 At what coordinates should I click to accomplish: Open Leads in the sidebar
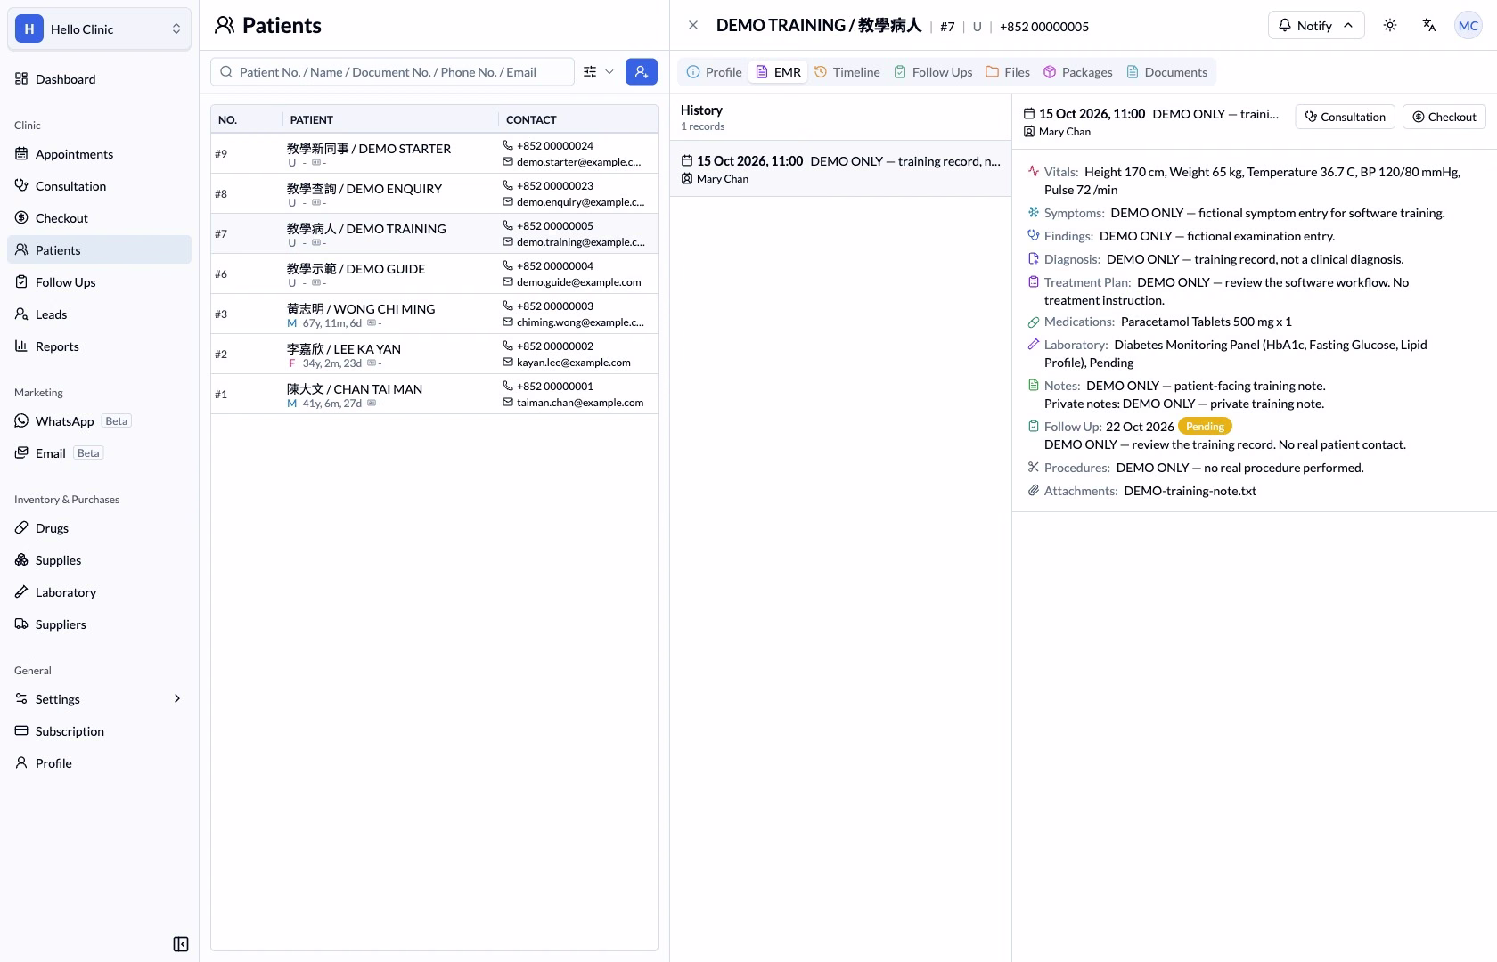pyautogui.click(x=99, y=314)
